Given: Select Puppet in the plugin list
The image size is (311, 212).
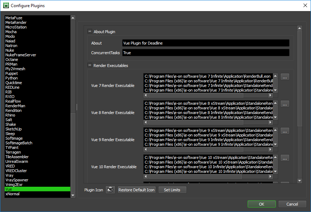Looking at the screenshot, I should (x=37, y=73).
